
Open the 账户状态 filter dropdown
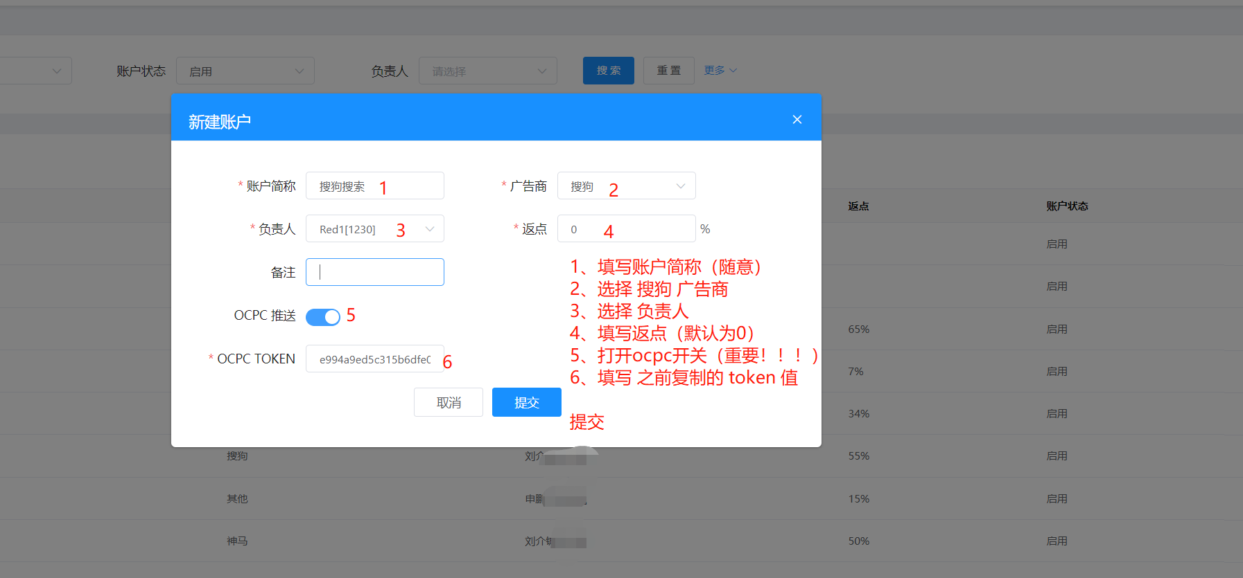click(x=245, y=71)
